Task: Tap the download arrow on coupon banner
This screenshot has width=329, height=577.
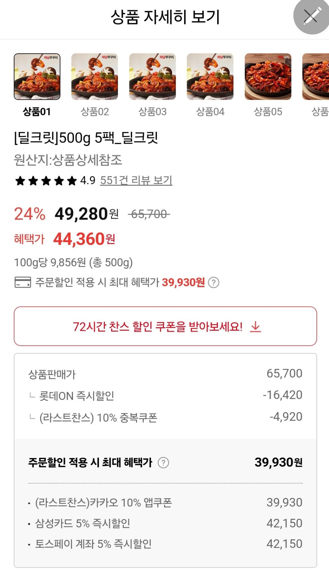Action: click(x=255, y=327)
